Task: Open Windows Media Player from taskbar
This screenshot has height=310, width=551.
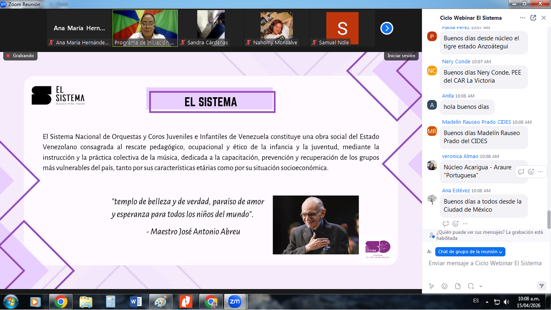Action: point(35,301)
